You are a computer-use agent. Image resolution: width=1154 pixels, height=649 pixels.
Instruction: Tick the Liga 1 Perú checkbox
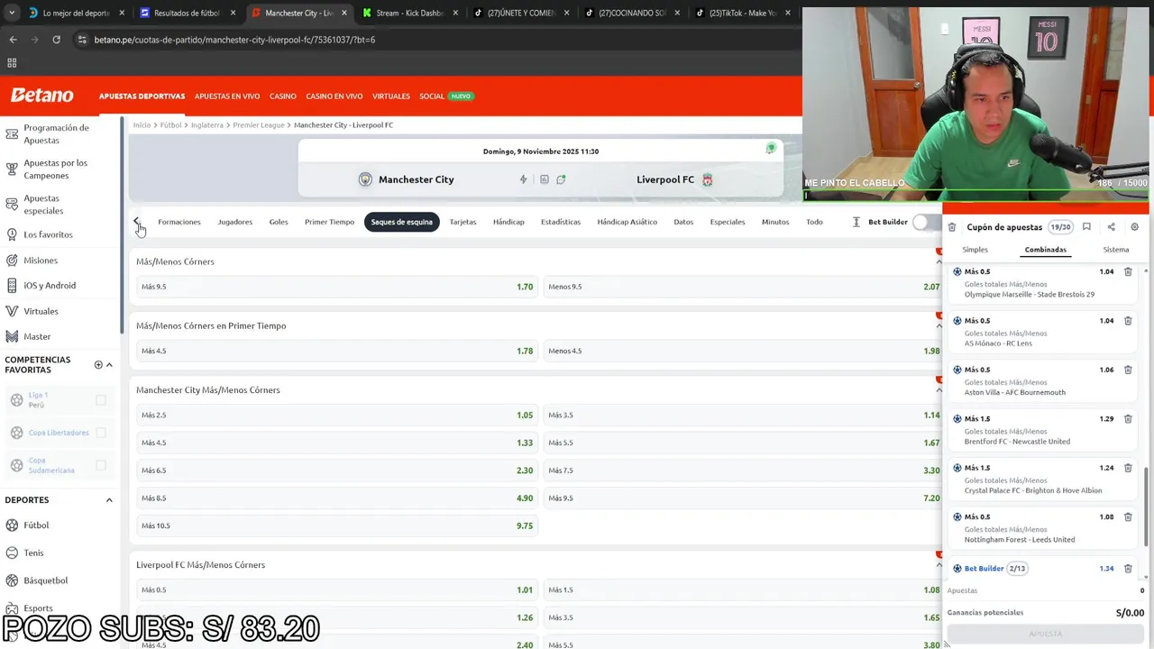coord(101,400)
